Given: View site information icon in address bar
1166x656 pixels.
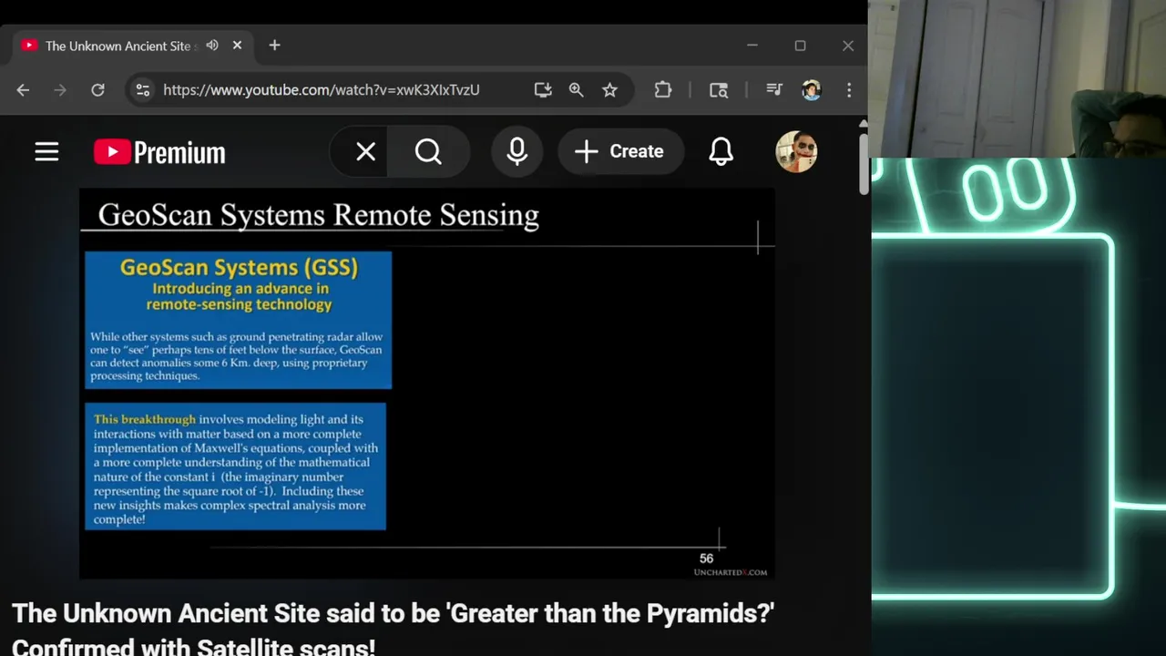Looking at the screenshot, I should point(142,90).
